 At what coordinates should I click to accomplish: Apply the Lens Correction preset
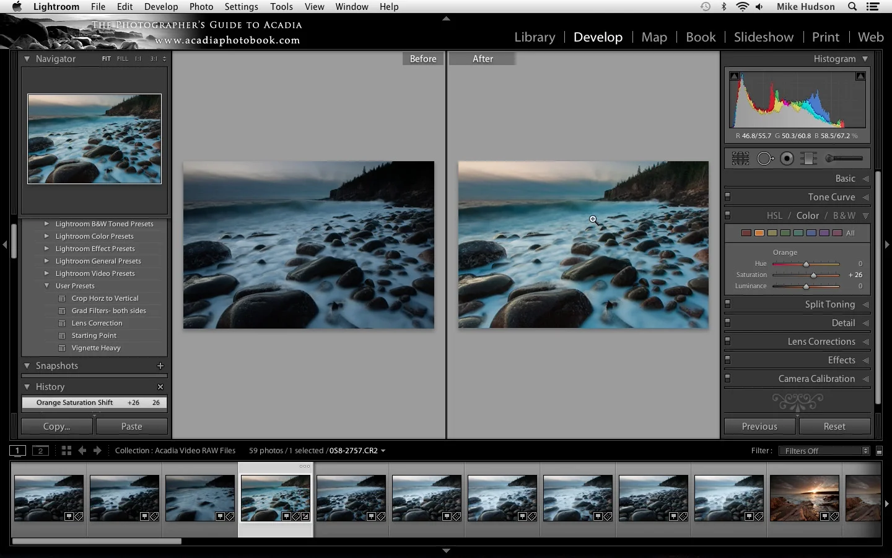point(97,323)
